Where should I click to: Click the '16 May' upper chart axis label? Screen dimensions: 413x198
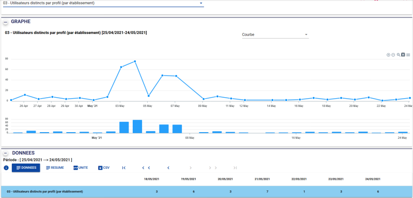coord(299,106)
